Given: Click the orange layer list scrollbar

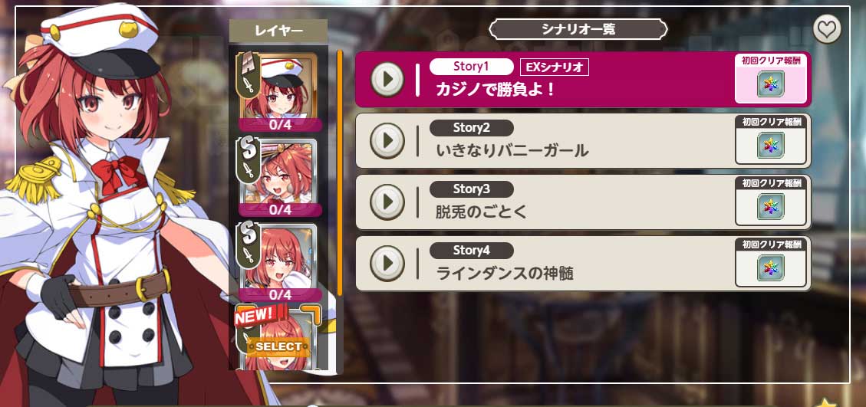Looking at the screenshot, I should (340, 173).
